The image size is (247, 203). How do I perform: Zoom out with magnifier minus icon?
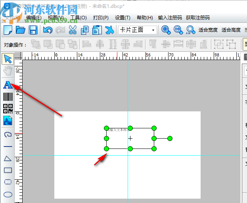(178, 30)
